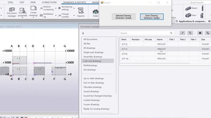Expand the Drawing properties dropdown arrow
This screenshot has width=211, height=118.
[x=22, y=17]
